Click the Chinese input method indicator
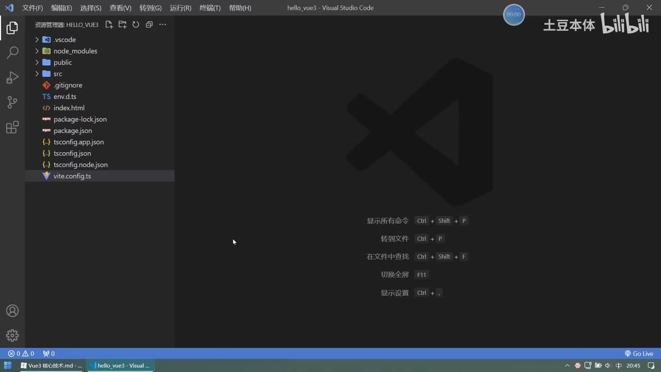This screenshot has width=661, height=372. [x=619, y=366]
